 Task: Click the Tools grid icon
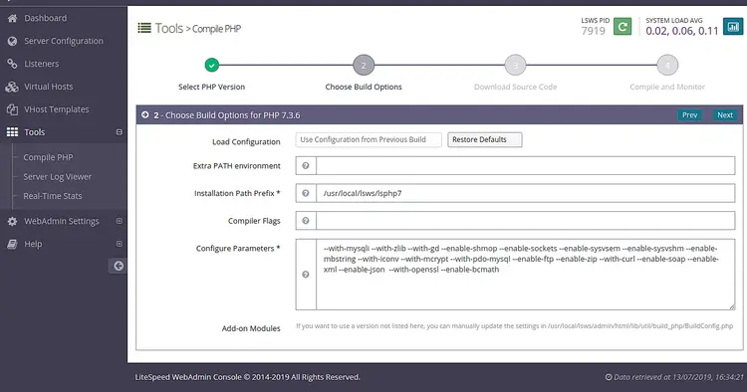point(12,132)
